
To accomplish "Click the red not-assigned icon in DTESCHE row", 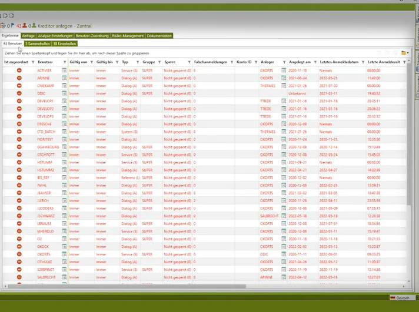I will [x=19, y=124].
